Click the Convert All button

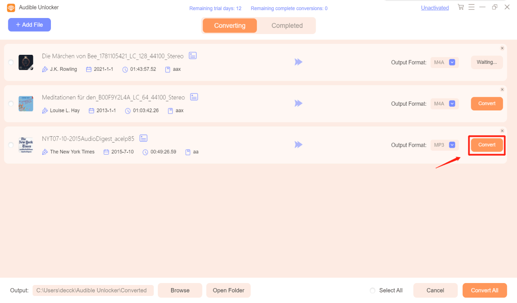click(484, 290)
